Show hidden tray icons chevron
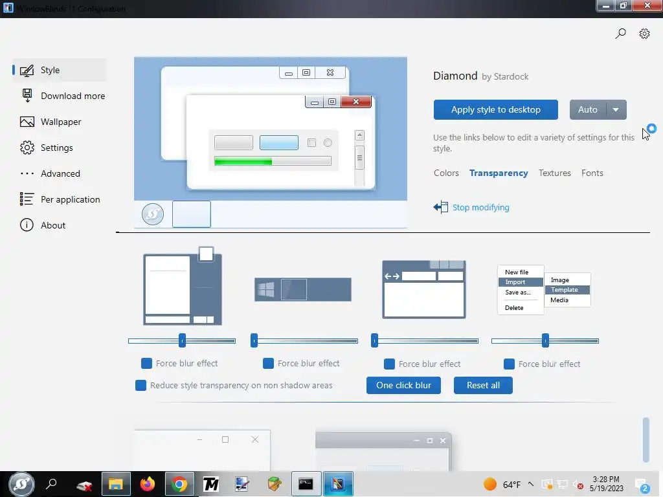The width and height of the screenshot is (663, 497). point(531,484)
